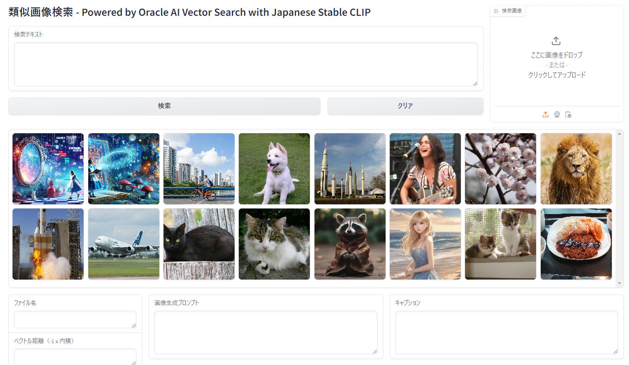The height and width of the screenshot is (365, 629).
Task: Select the airplane taking off thumbnail
Action: click(124, 244)
